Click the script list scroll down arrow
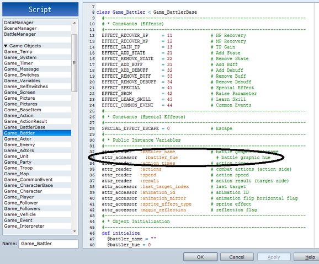 tap(75, 231)
